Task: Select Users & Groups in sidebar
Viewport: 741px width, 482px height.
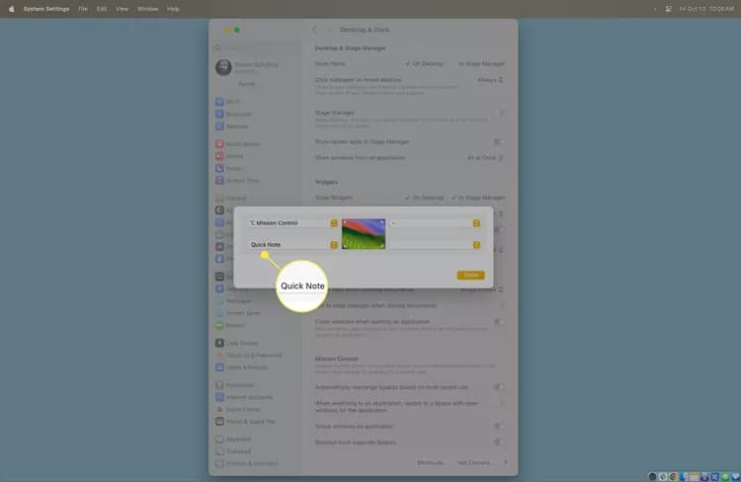Action: (x=241, y=367)
